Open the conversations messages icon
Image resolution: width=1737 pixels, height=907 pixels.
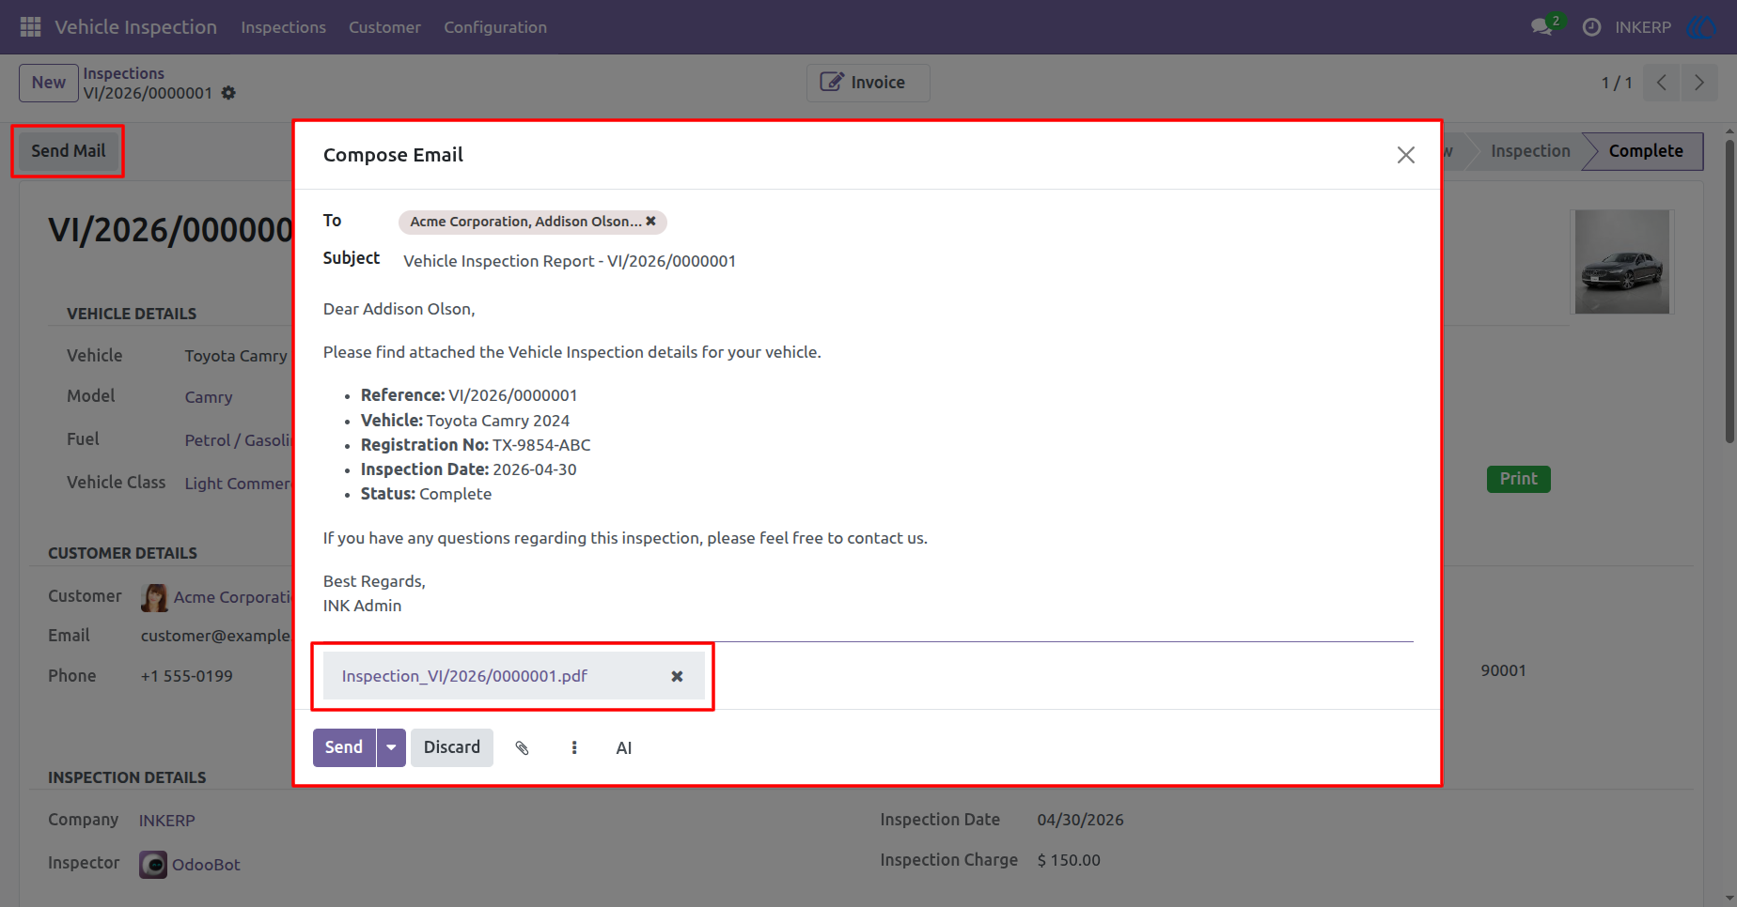(x=1541, y=27)
